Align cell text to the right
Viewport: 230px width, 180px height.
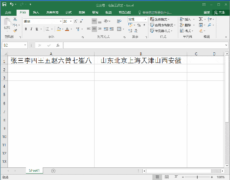click(100, 29)
